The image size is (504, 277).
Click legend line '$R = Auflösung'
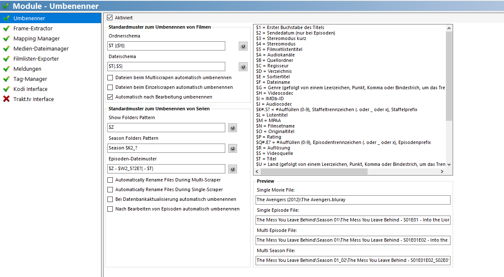(273, 148)
